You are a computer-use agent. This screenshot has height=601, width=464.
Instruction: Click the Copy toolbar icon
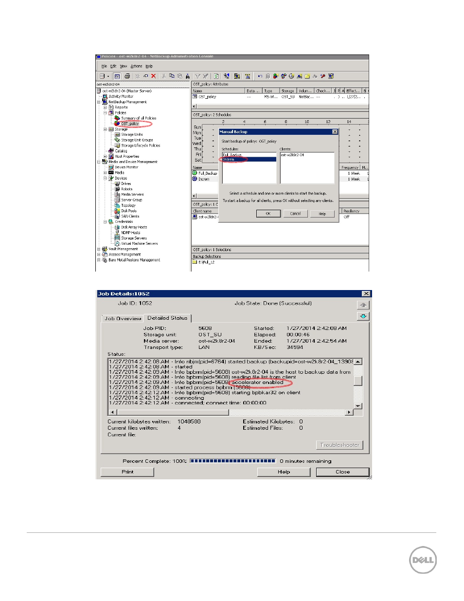tap(172, 76)
